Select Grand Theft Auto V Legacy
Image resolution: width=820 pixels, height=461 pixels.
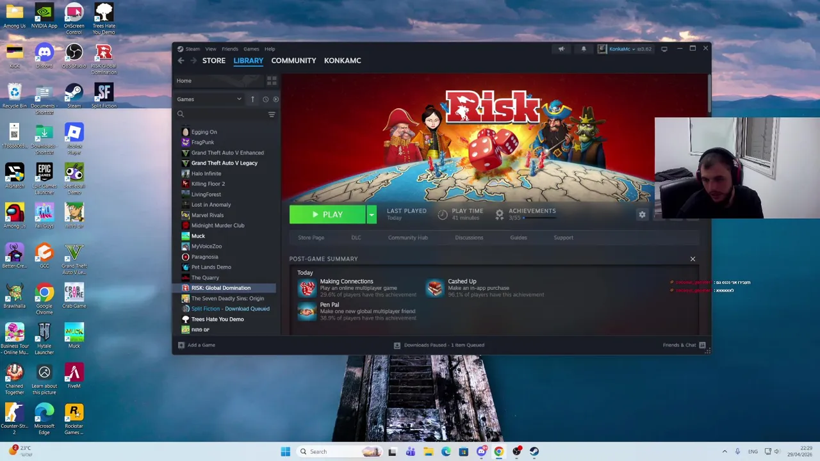[x=224, y=163]
